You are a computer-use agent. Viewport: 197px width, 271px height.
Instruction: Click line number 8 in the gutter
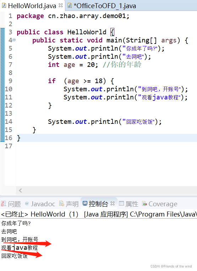(10, 73)
